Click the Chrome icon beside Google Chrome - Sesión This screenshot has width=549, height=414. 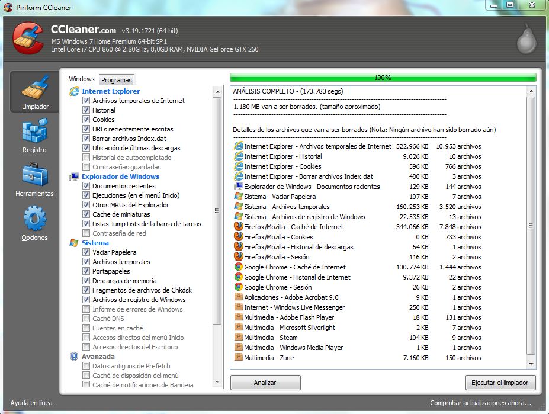click(239, 287)
